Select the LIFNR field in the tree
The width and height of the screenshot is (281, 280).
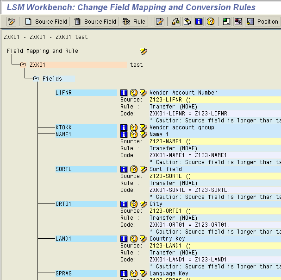pos(63,93)
